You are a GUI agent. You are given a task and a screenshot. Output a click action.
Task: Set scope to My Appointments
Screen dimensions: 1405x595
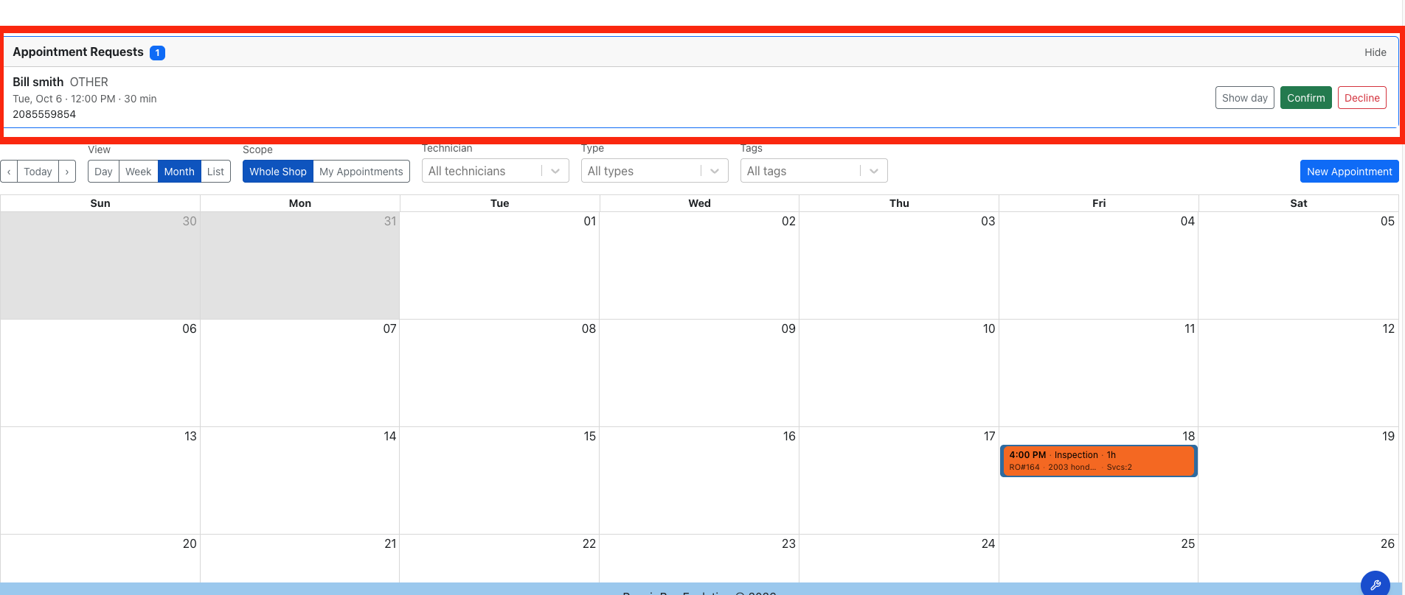tap(361, 172)
